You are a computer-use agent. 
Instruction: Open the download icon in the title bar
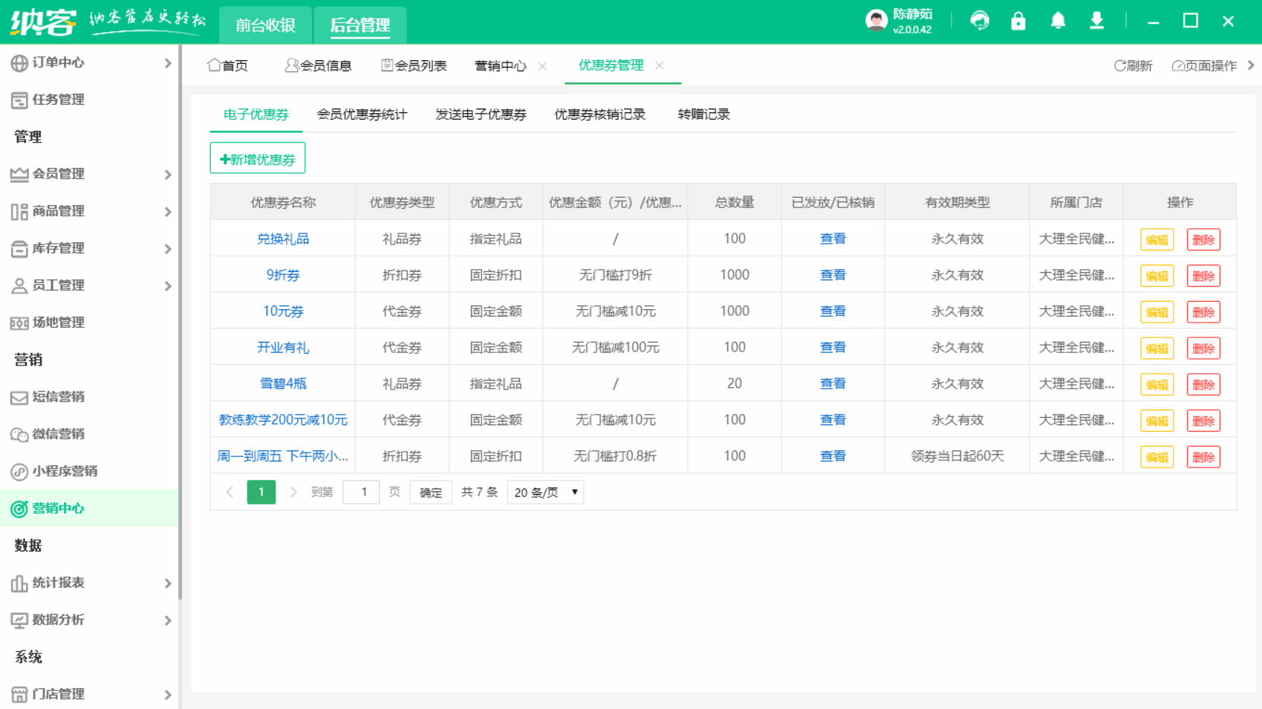click(1097, 20)
